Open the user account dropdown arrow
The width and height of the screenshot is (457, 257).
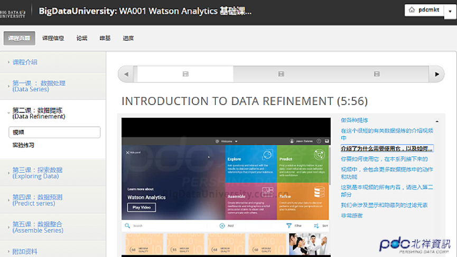click(450, 11)
